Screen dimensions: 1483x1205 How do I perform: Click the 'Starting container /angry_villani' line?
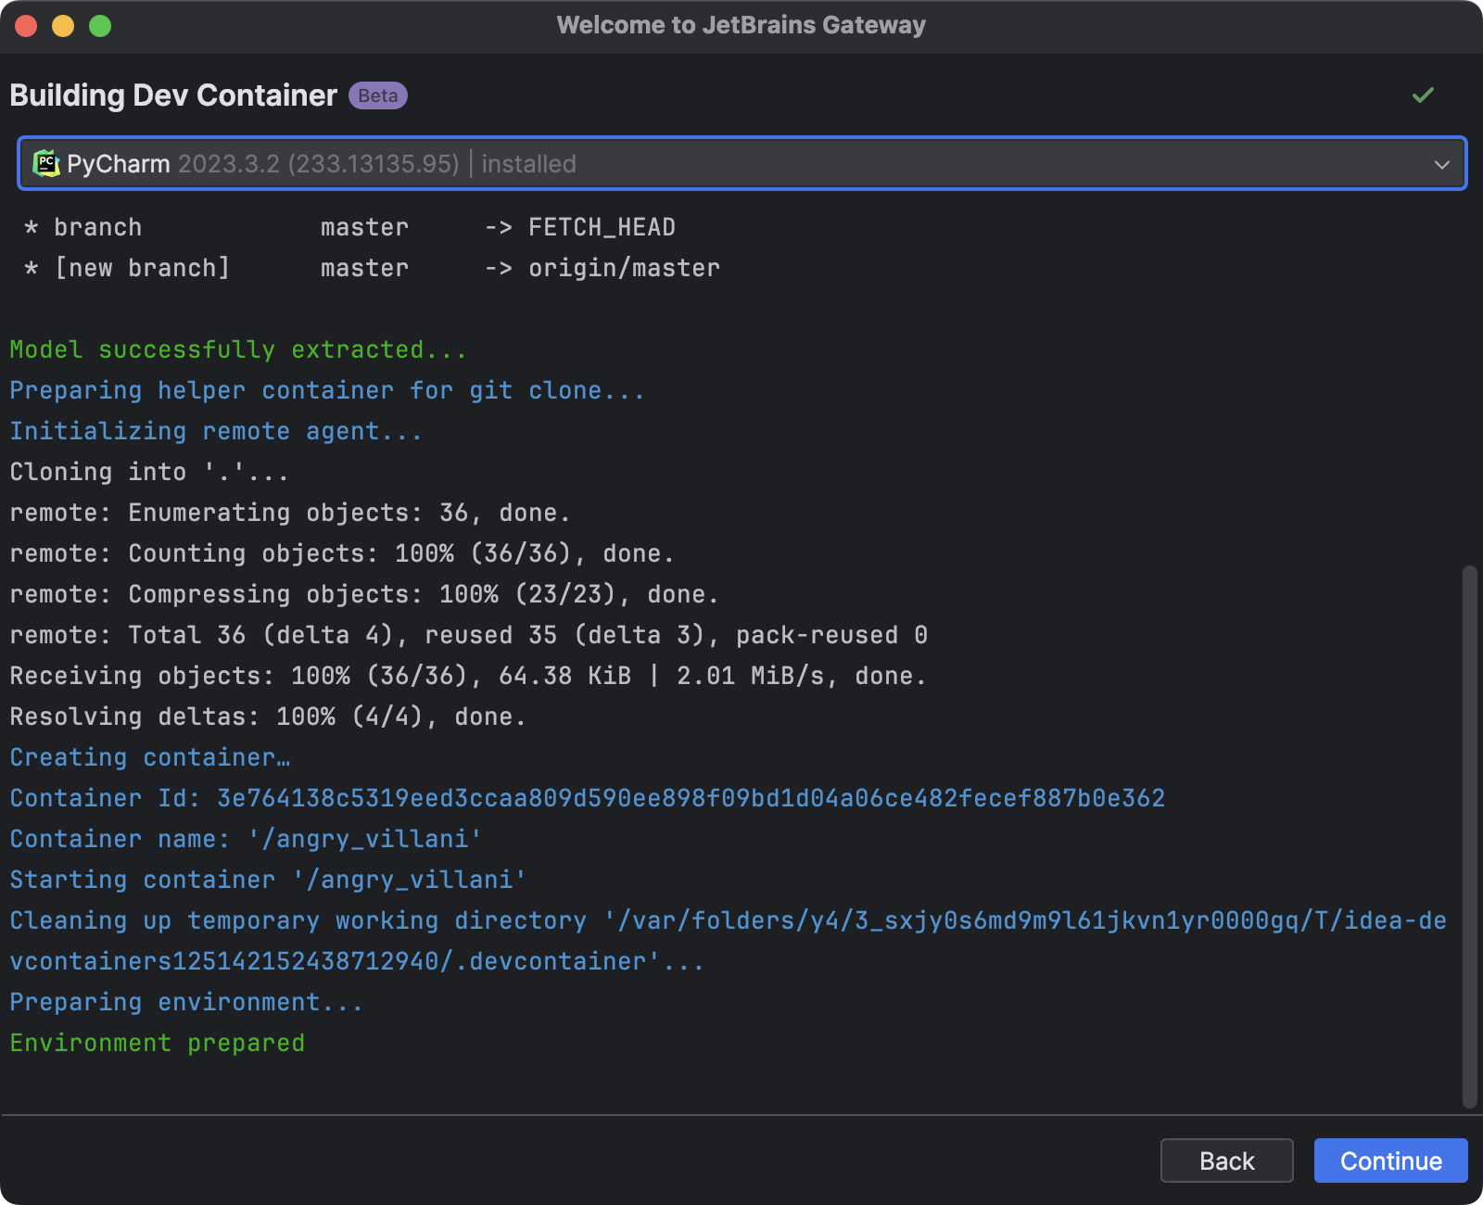point(267,880)
